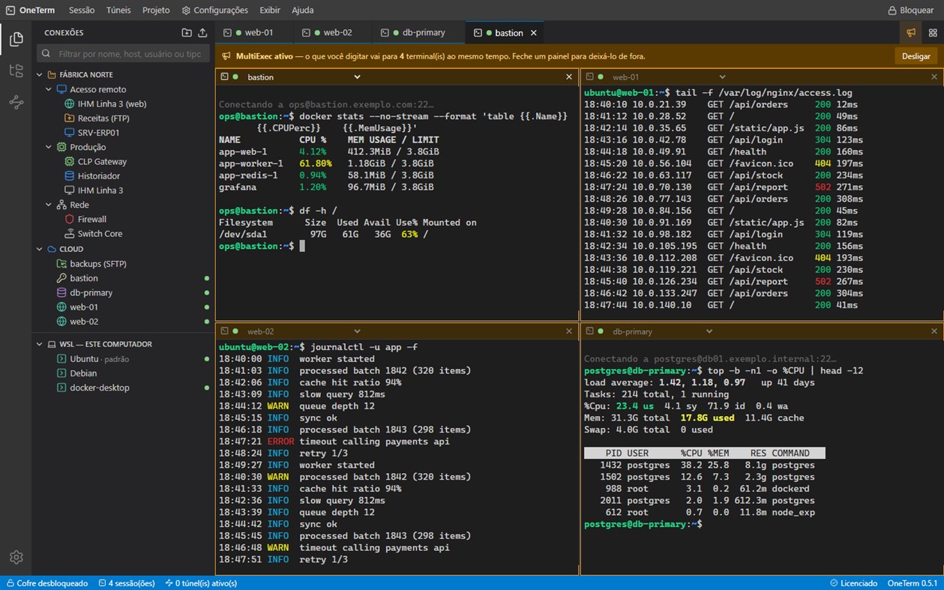Open the connections panel icon in the activity bar

(x=16, y=39)
